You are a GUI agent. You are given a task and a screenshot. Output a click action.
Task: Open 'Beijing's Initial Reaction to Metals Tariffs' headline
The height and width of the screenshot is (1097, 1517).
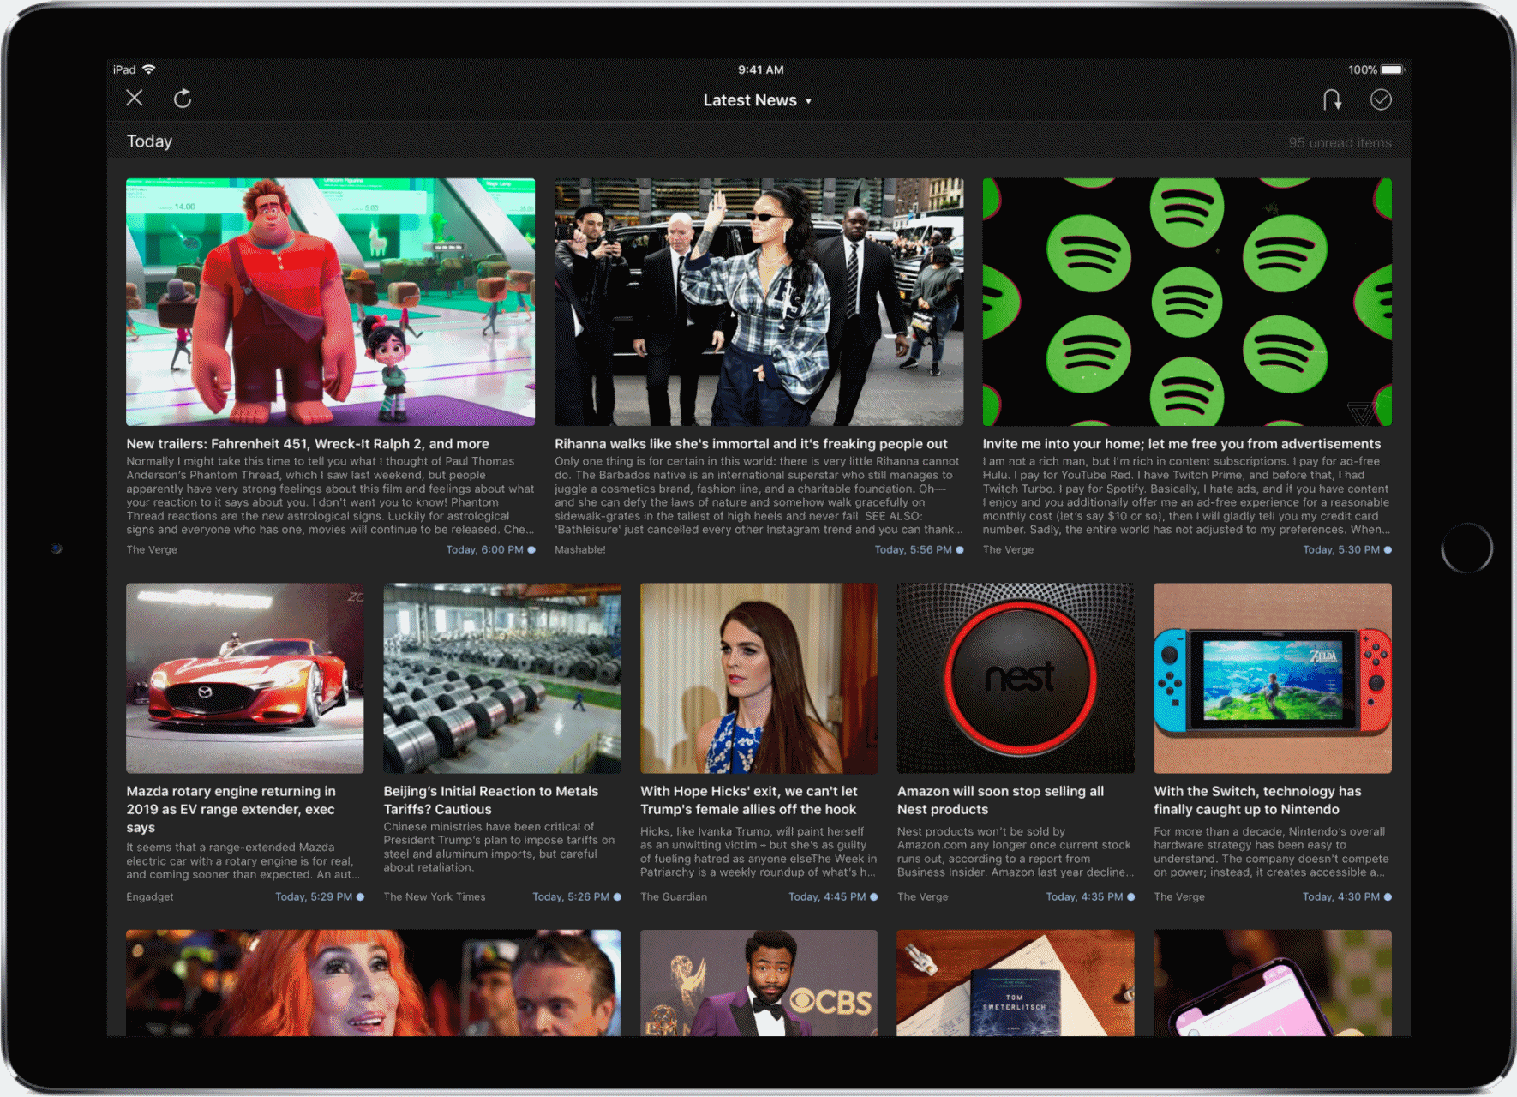pos(491,800)
